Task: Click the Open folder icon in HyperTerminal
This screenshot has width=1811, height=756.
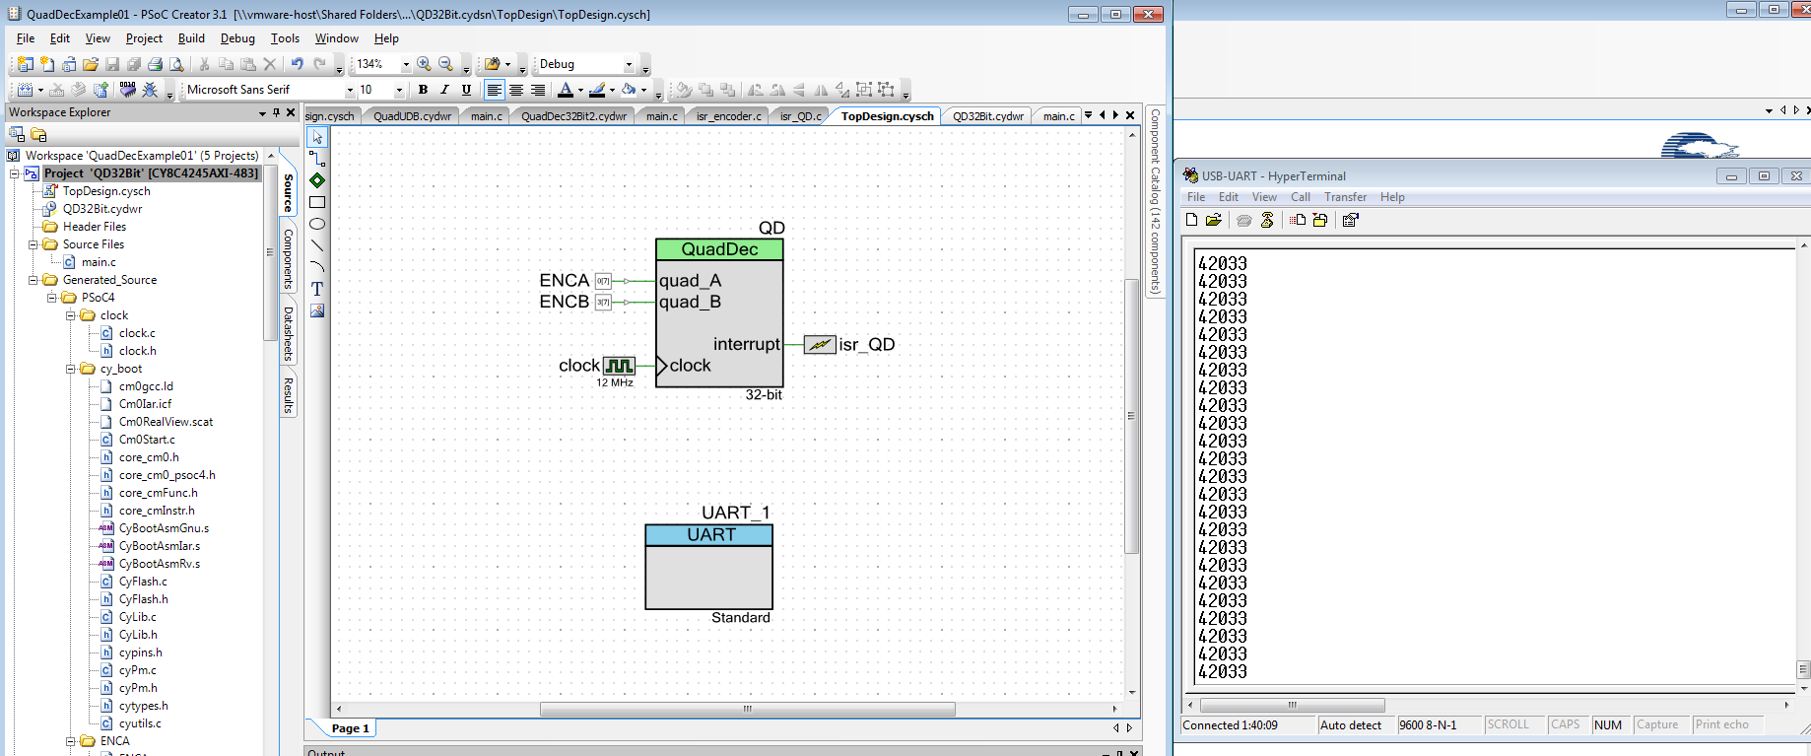Action: (1214, 220)
